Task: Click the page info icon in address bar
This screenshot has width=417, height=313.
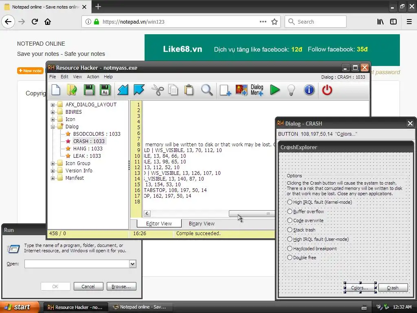Action: pos(88,22)
